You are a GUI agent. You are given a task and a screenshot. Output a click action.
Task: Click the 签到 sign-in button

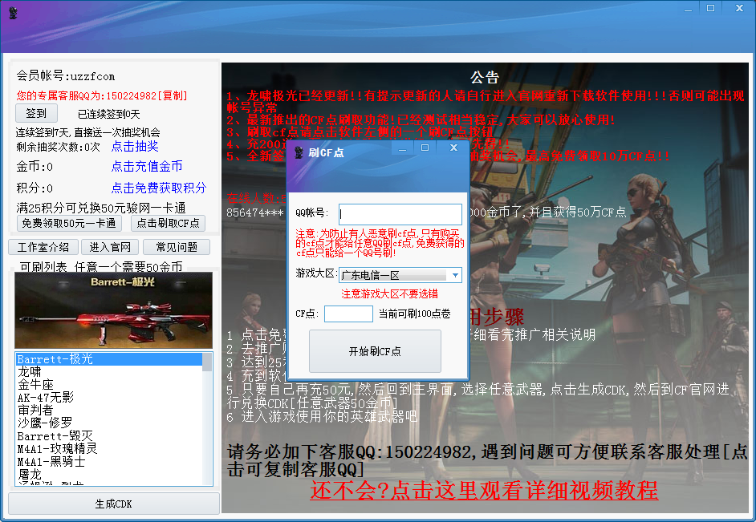pos(36,112)
